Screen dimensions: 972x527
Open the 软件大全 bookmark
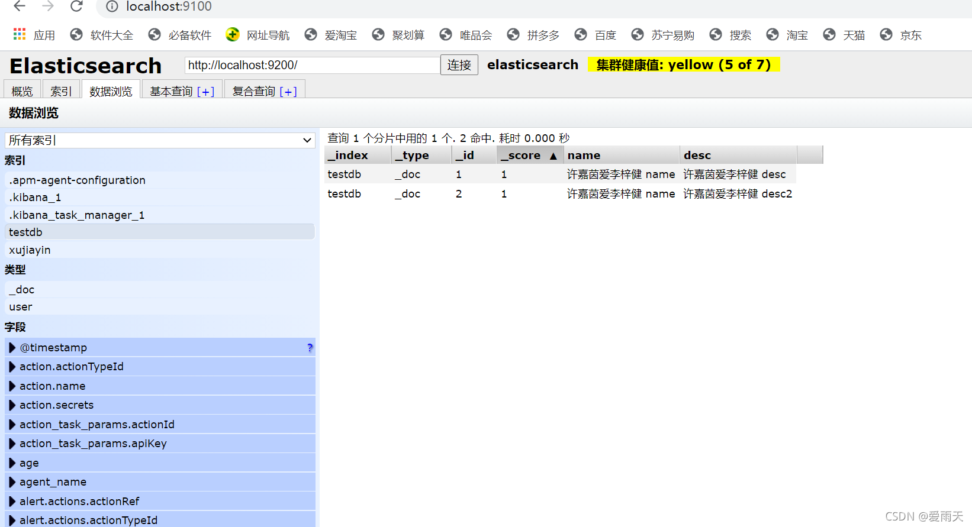click(102, 35)
